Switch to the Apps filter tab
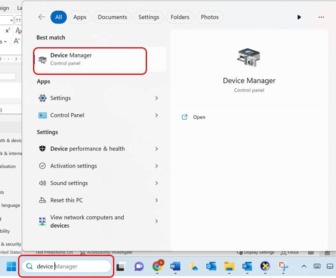Image resolution: width=336 pixels, height=278 pixels. click(80, 17)
